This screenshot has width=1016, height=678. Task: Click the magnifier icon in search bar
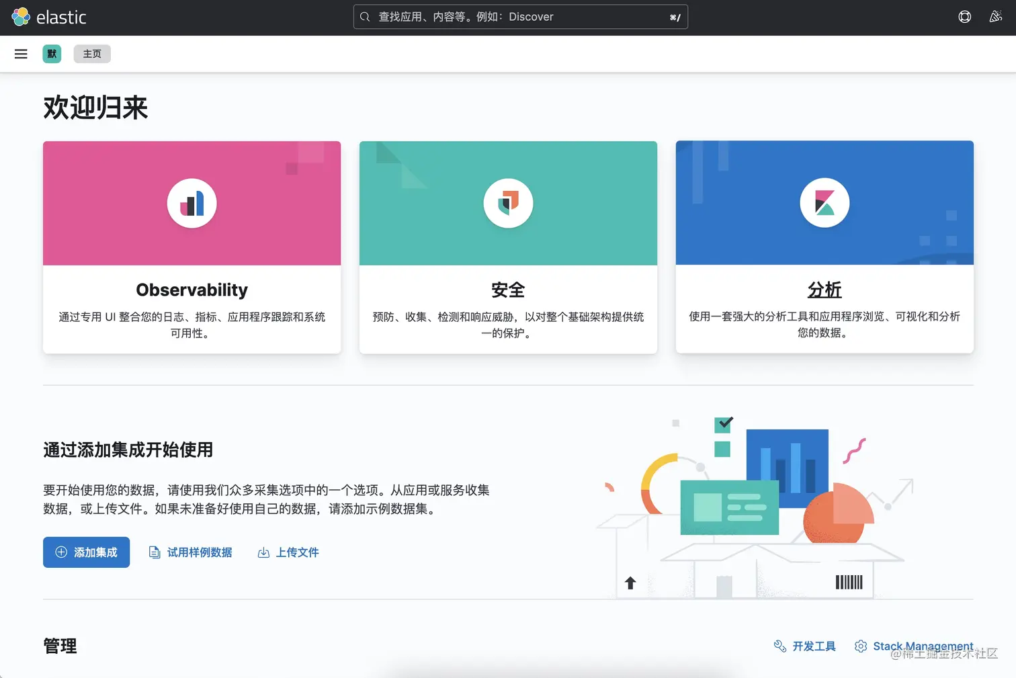coord(365,17)
